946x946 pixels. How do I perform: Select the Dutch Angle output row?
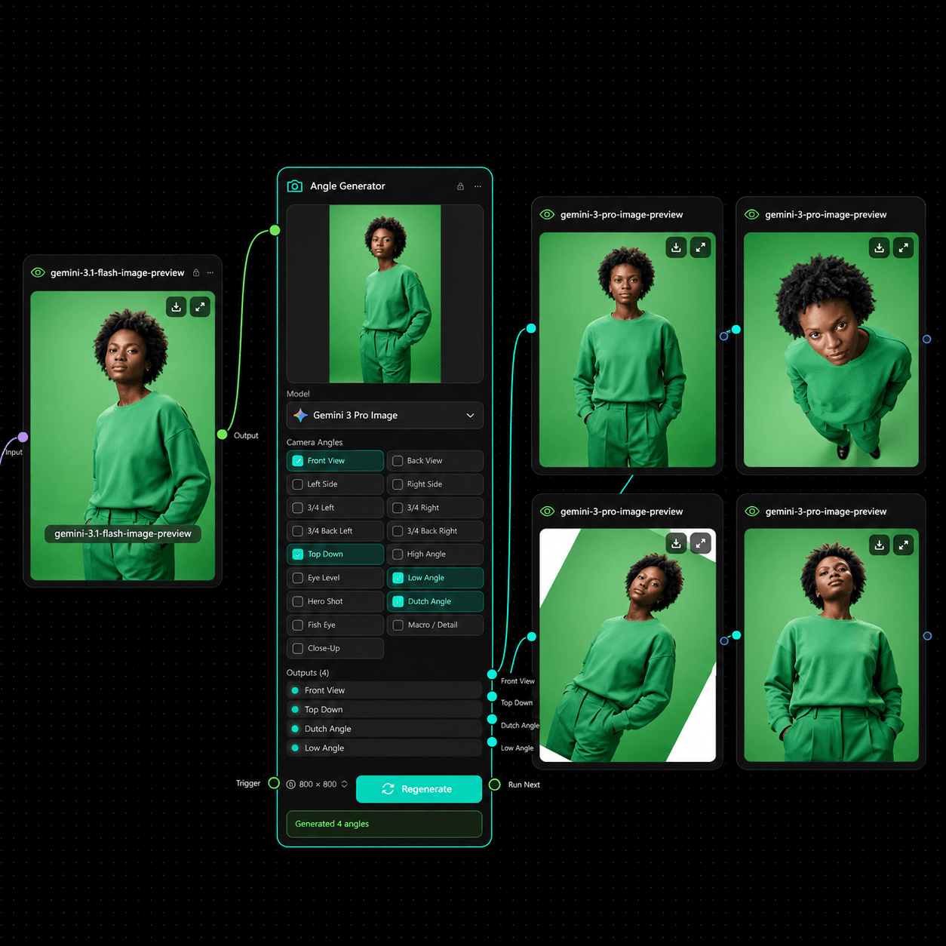pyautogui.click(x=384, y=729)
